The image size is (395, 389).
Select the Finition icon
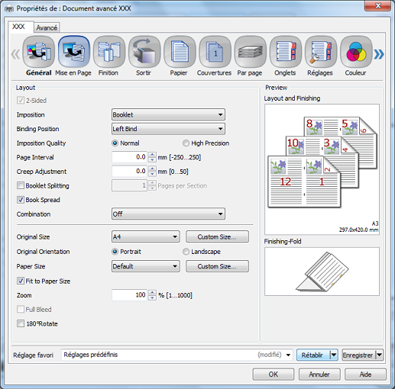(109, 52)
